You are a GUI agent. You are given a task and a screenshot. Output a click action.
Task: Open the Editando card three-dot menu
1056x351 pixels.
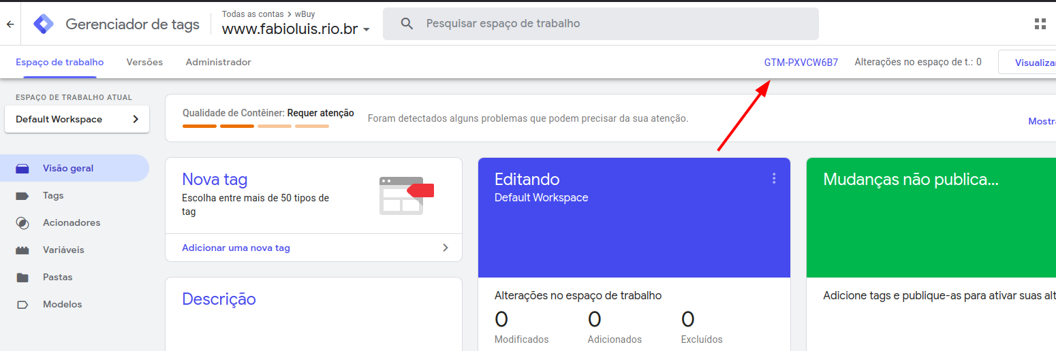pos(774,178)
